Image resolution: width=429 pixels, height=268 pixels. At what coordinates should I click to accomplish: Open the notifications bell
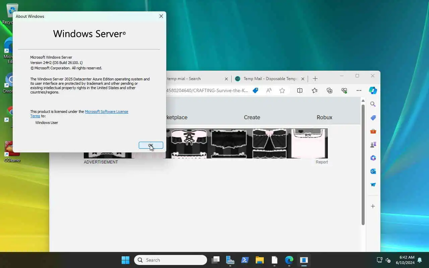coord(420,260)
